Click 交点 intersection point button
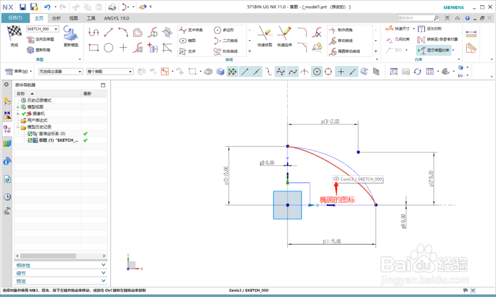This screenshot has height=297, width=496. 187,51
